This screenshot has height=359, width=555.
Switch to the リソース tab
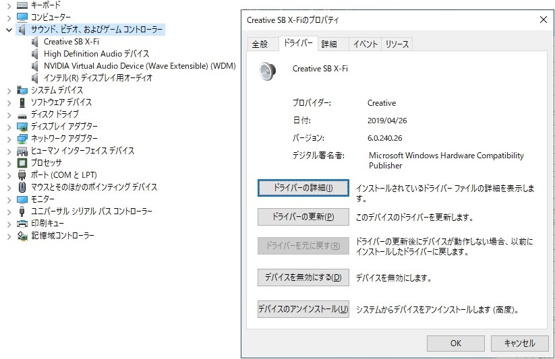(x=397, y=44)
